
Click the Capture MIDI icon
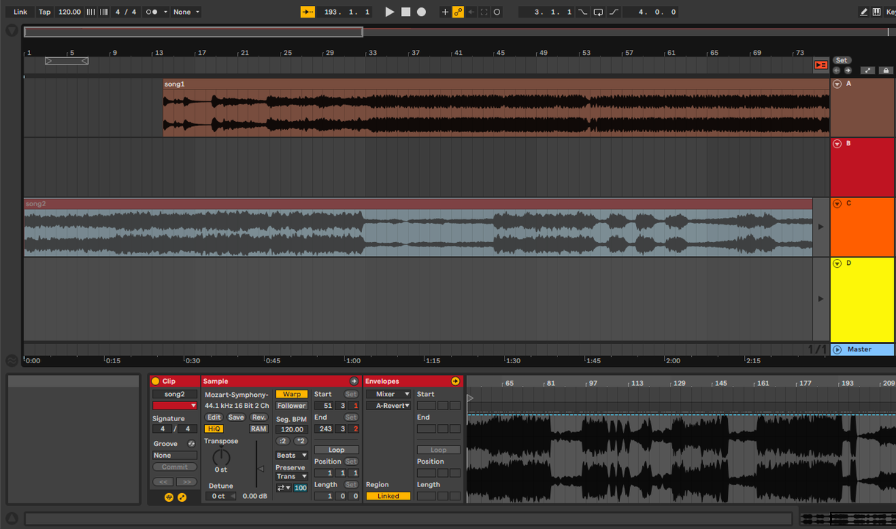click(x=484, y=12)
